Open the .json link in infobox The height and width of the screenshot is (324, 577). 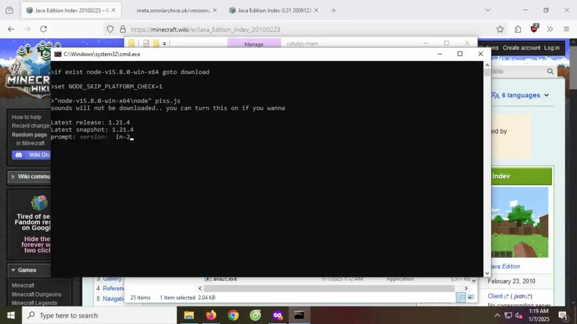pos(521,296)
